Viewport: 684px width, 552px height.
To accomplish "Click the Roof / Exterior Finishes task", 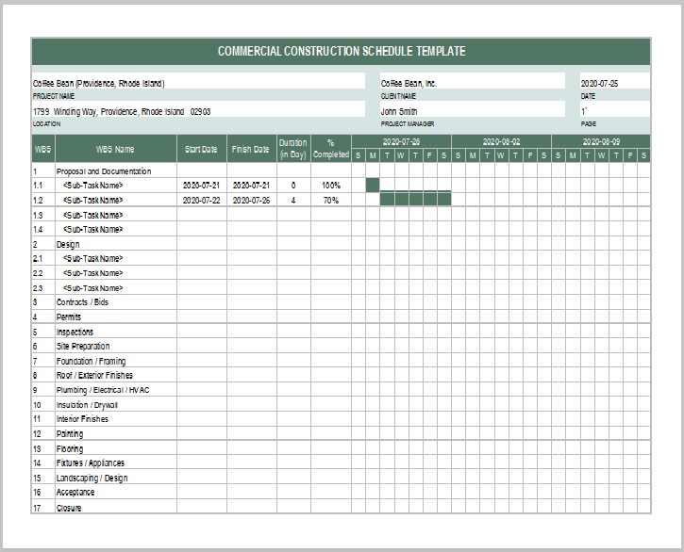I will (94, 375).
